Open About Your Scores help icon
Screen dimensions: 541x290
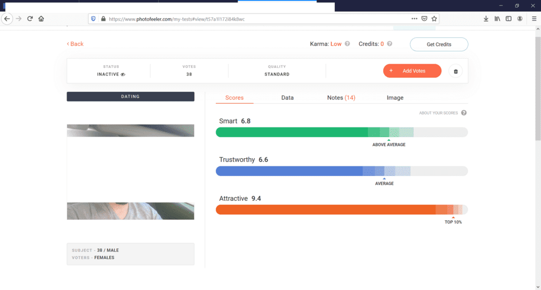464,113
